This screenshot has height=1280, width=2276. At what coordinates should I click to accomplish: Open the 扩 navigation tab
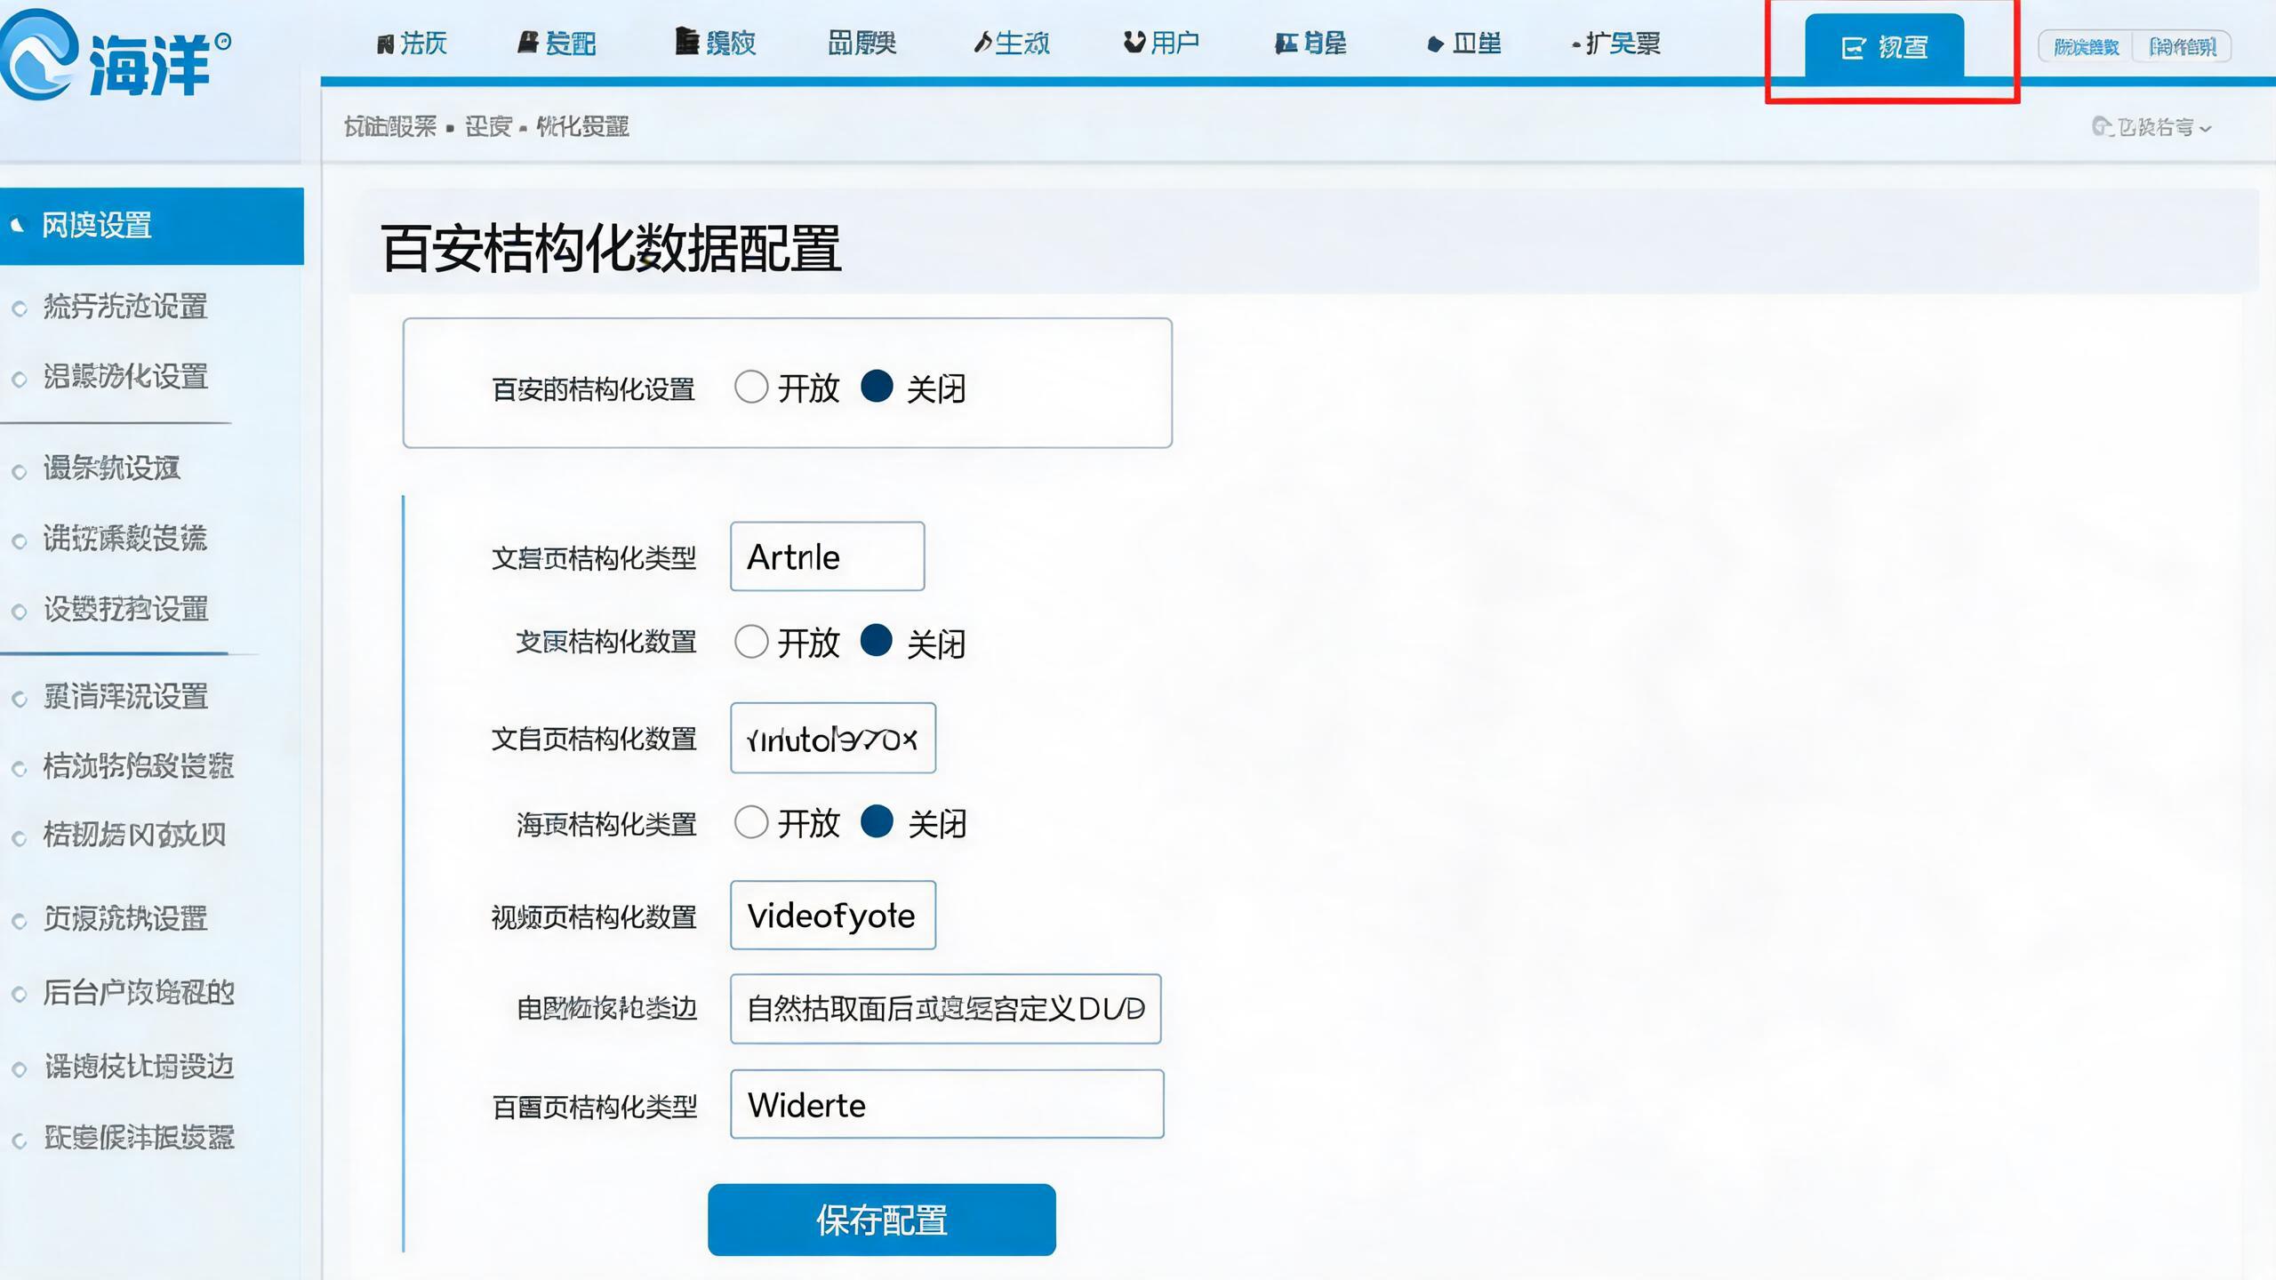pyautogui.click(x=1615, y=43)
